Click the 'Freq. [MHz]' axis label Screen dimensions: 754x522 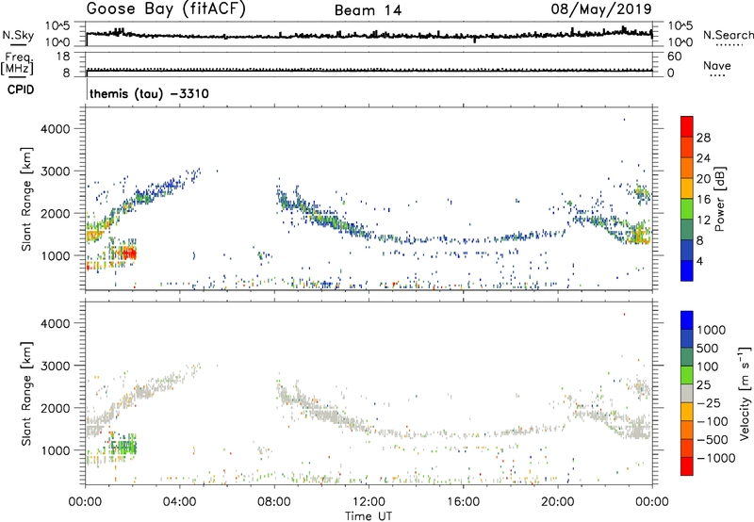pyautogui.click(x=17, y=64)
